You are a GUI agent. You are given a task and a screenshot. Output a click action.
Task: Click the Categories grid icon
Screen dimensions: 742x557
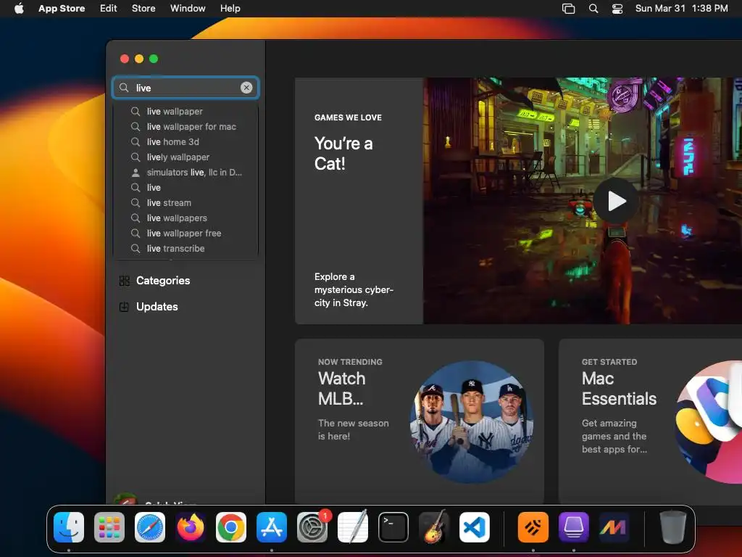pyautogui.click(x=124, y=281)
